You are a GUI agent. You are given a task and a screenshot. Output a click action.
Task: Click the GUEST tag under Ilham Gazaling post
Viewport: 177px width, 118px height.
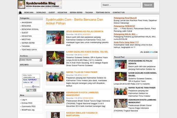click(85, 55)
